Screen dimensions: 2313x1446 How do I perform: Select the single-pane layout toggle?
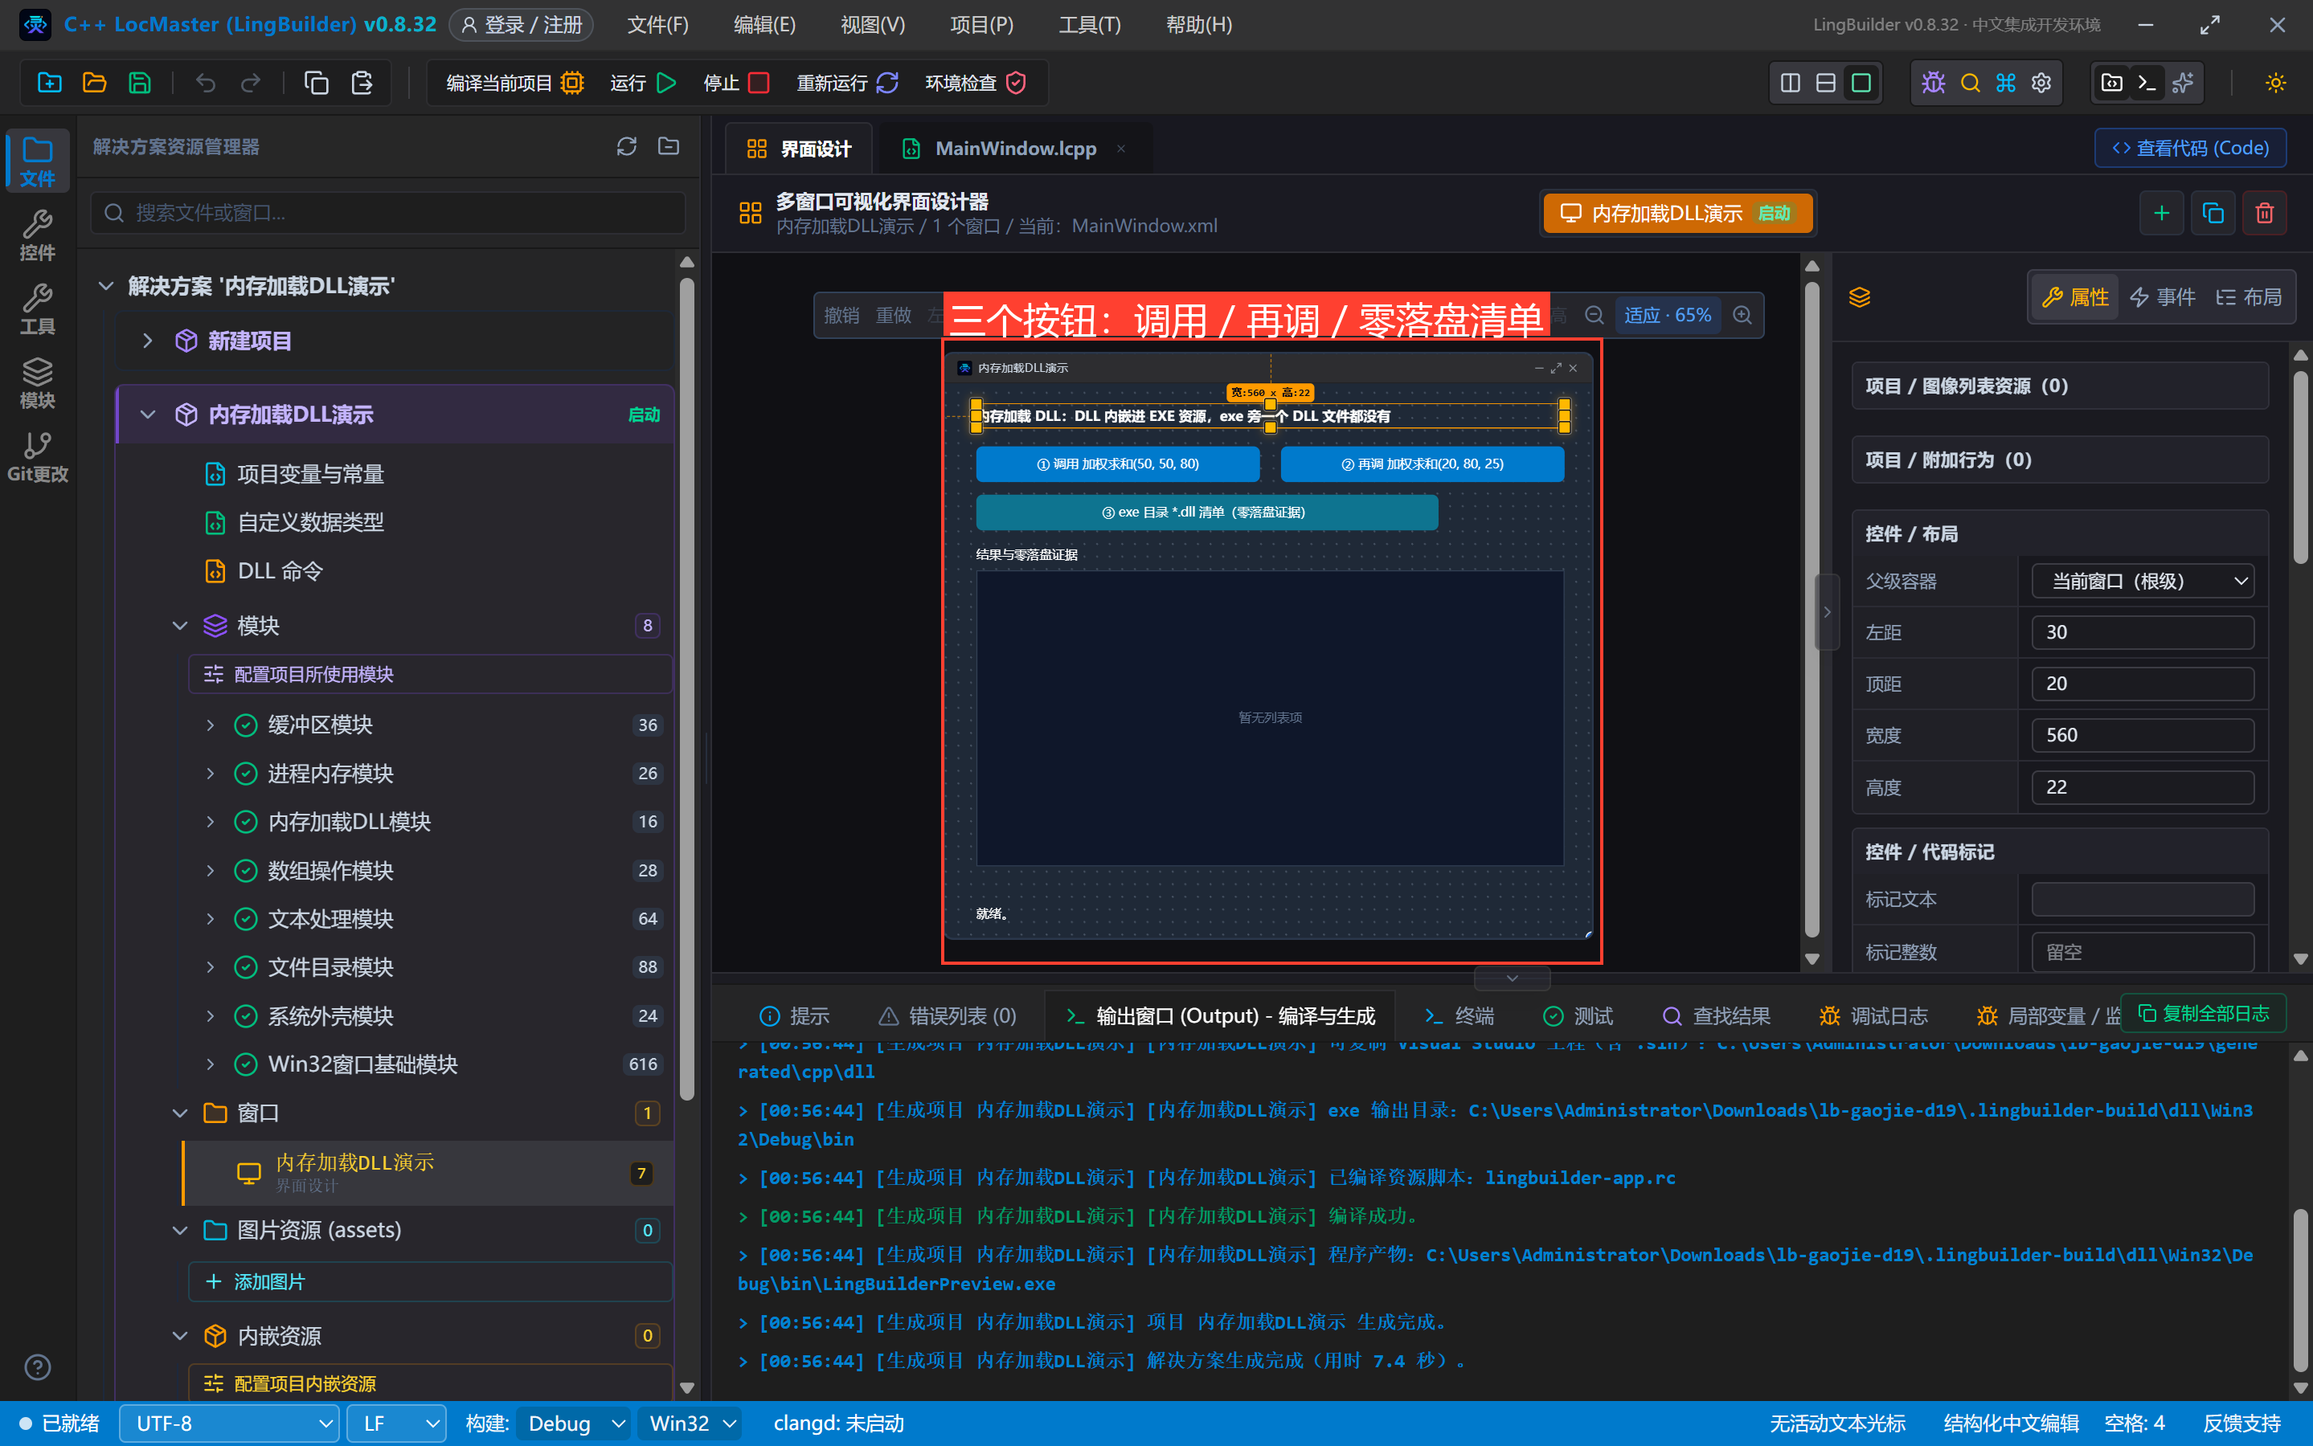pyautogui.click(x=1861, y=84)
